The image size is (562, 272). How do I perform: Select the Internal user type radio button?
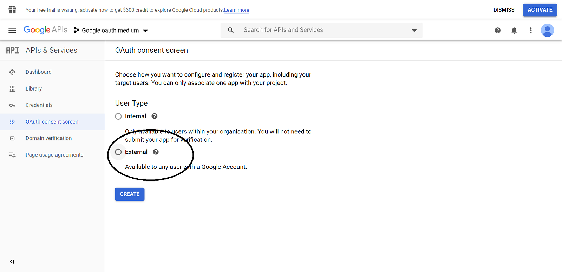[x=118, y=117]
